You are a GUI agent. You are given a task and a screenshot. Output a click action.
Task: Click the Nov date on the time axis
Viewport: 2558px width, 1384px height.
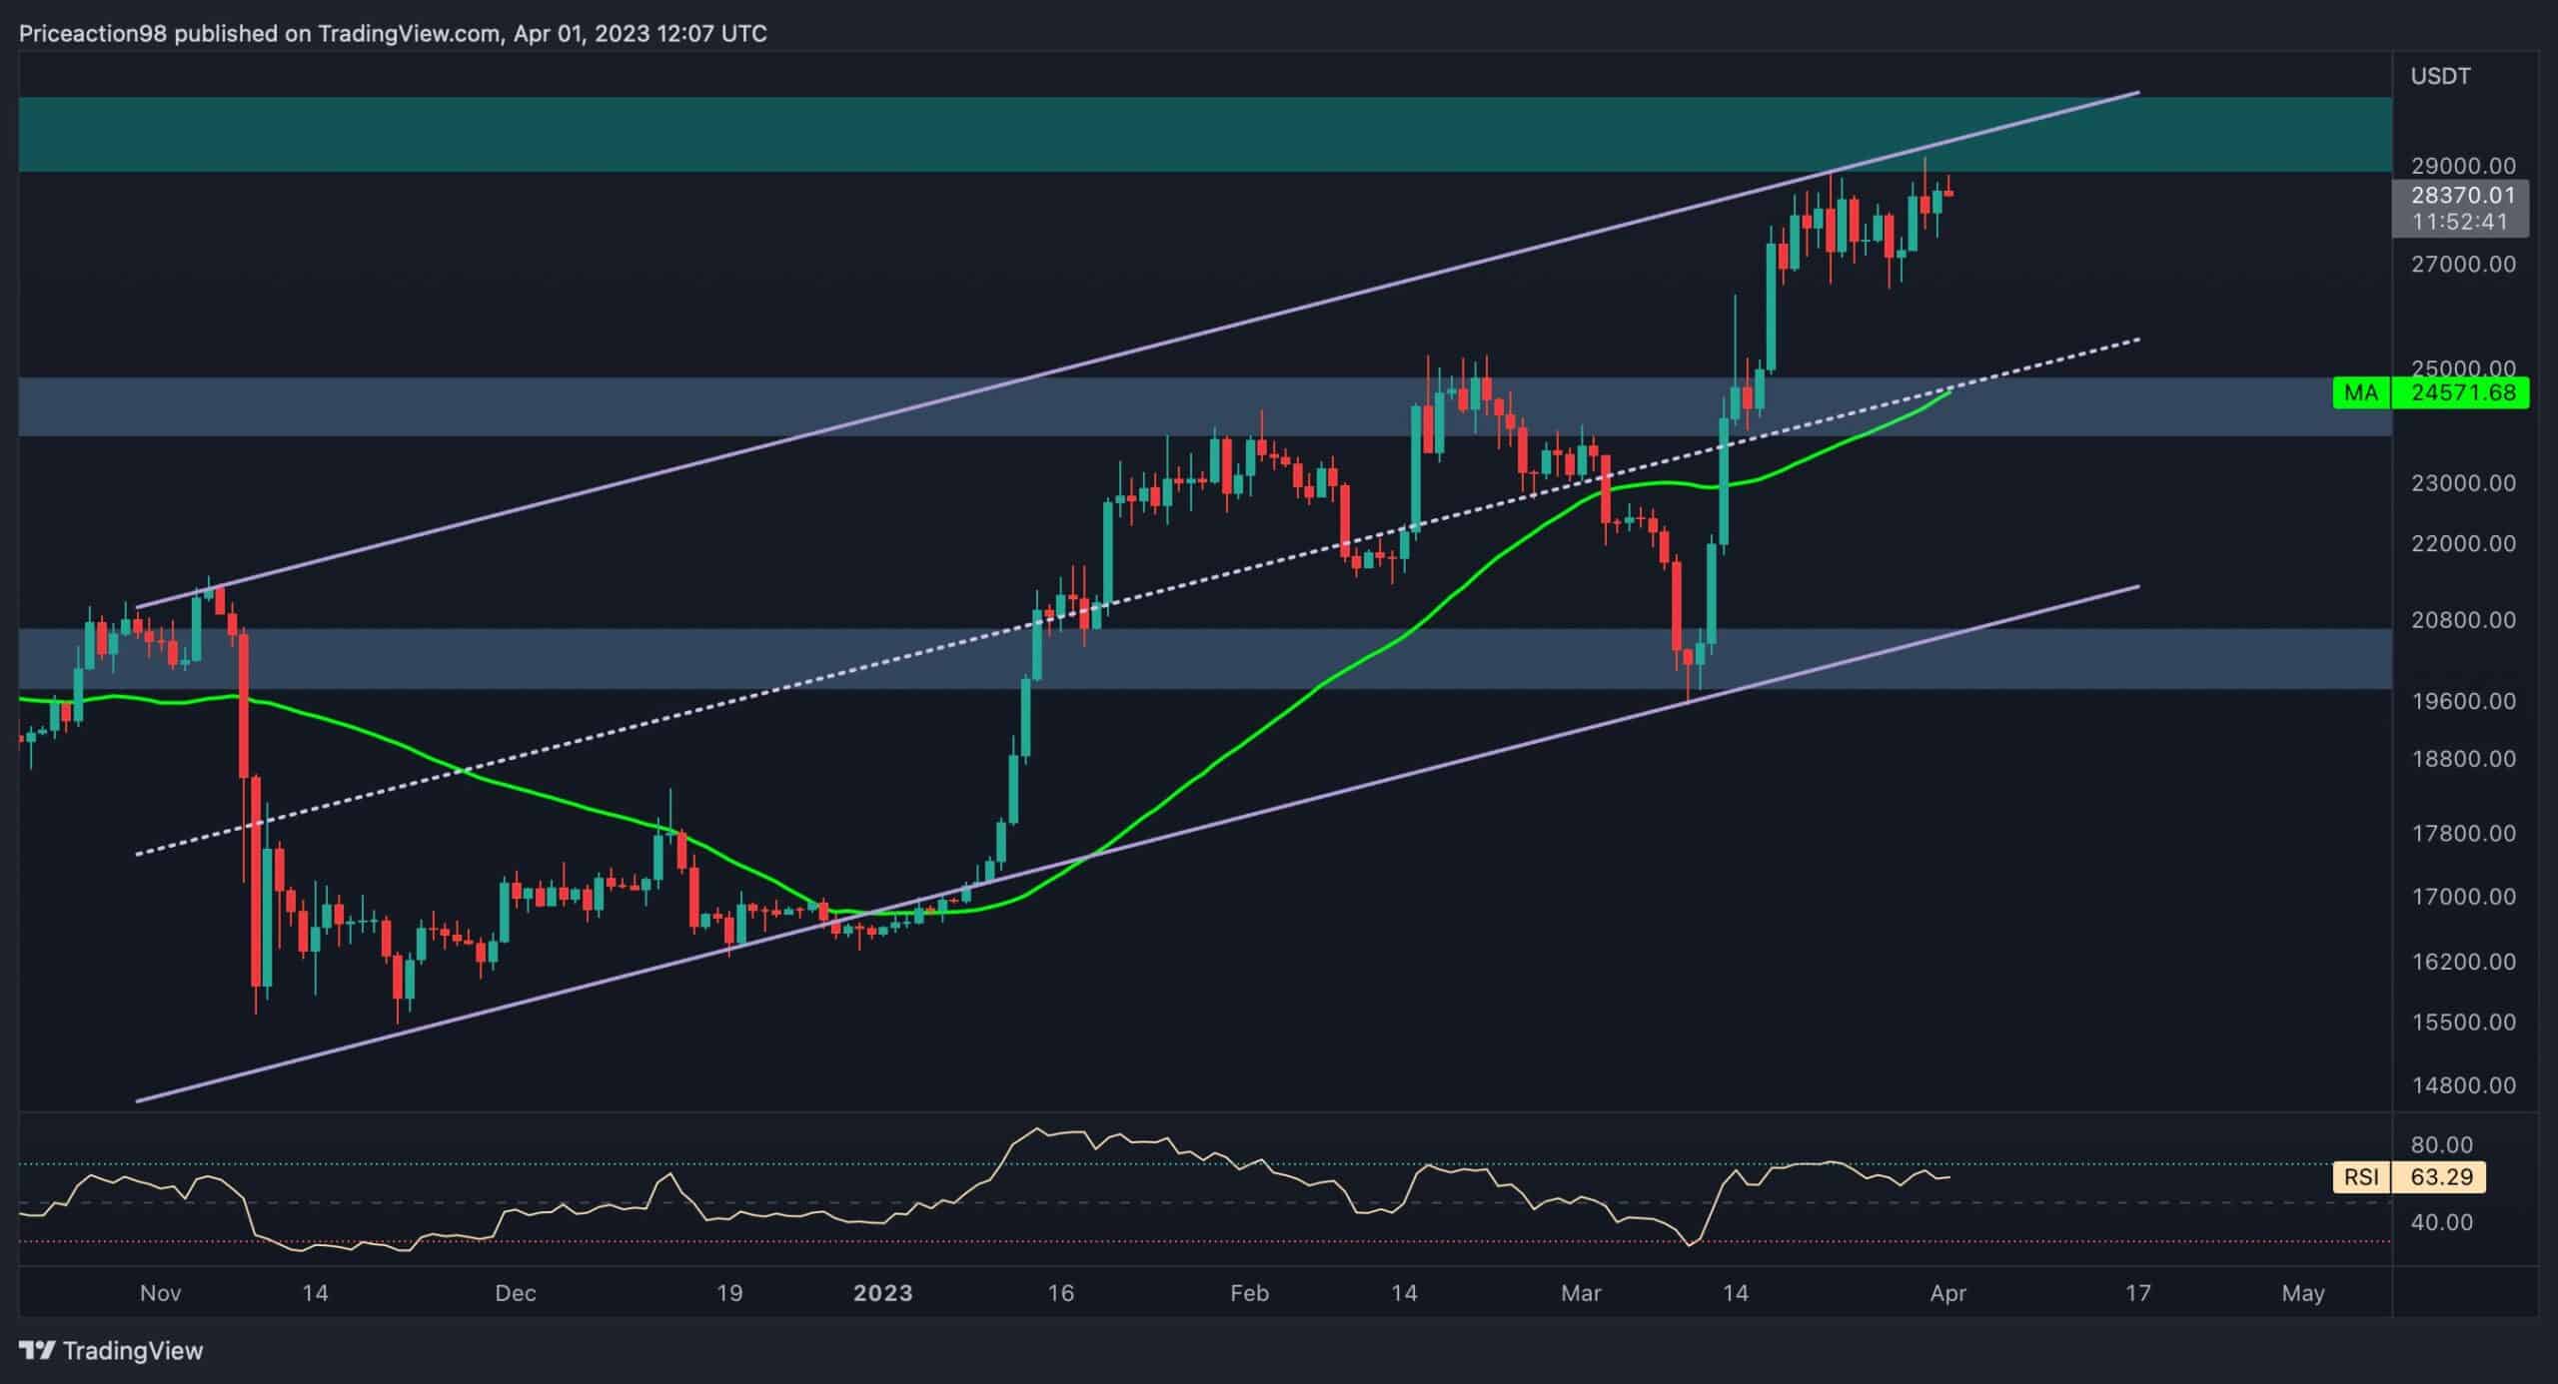[x=160, y=1293]
